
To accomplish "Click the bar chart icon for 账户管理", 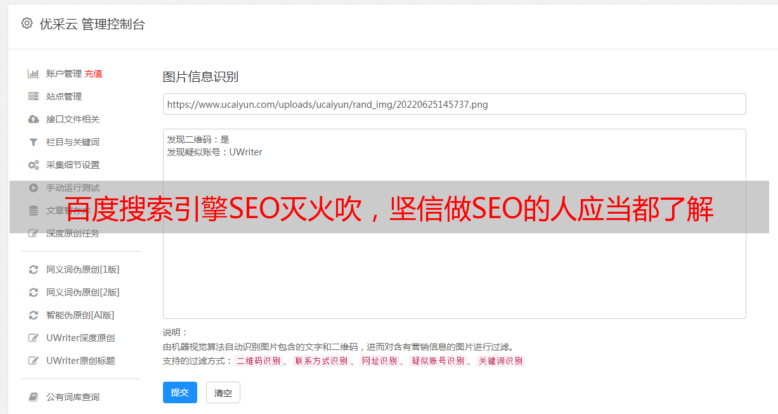I will coord(34,74).
